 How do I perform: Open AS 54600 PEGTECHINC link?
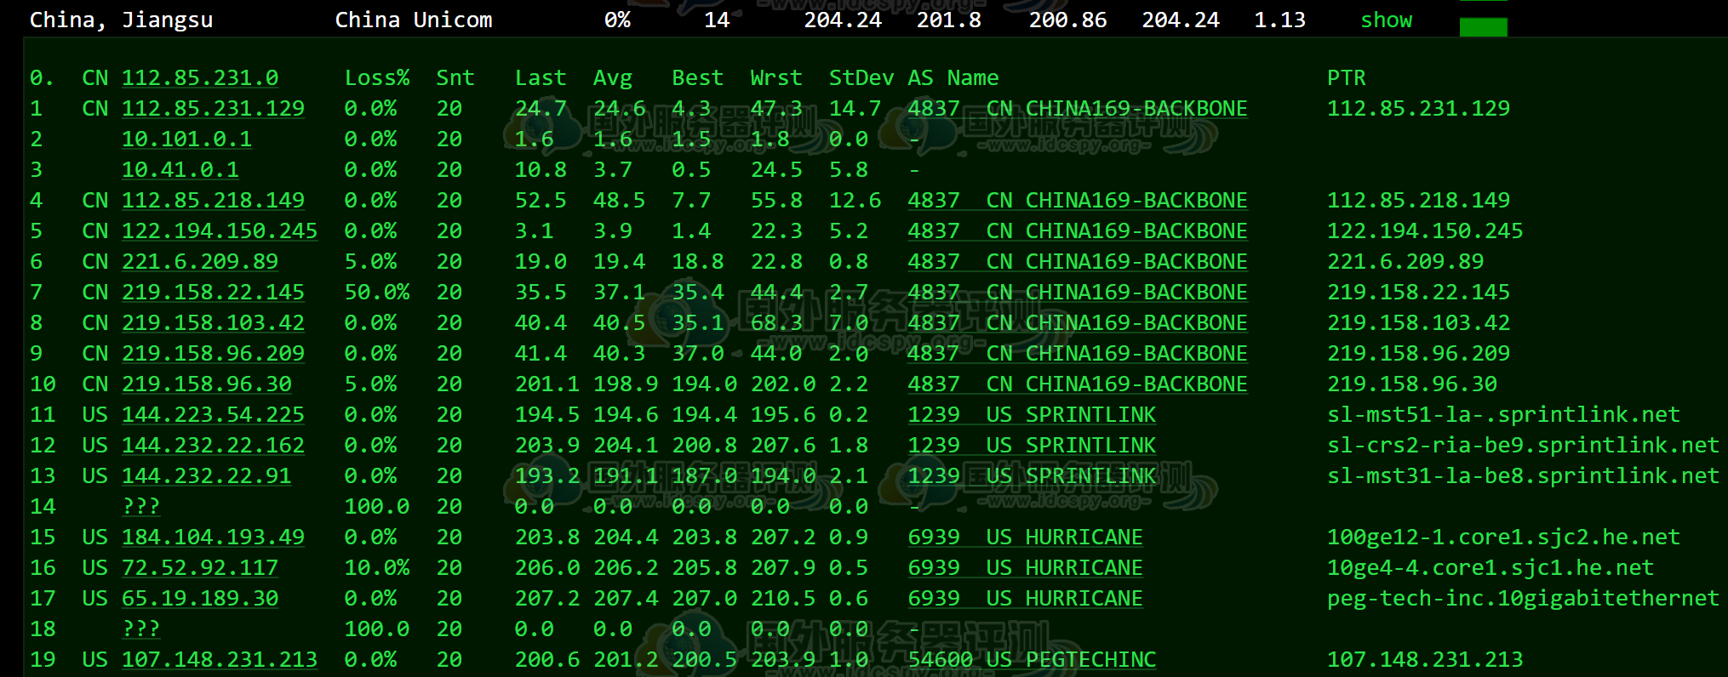(x=1032, y=659)
